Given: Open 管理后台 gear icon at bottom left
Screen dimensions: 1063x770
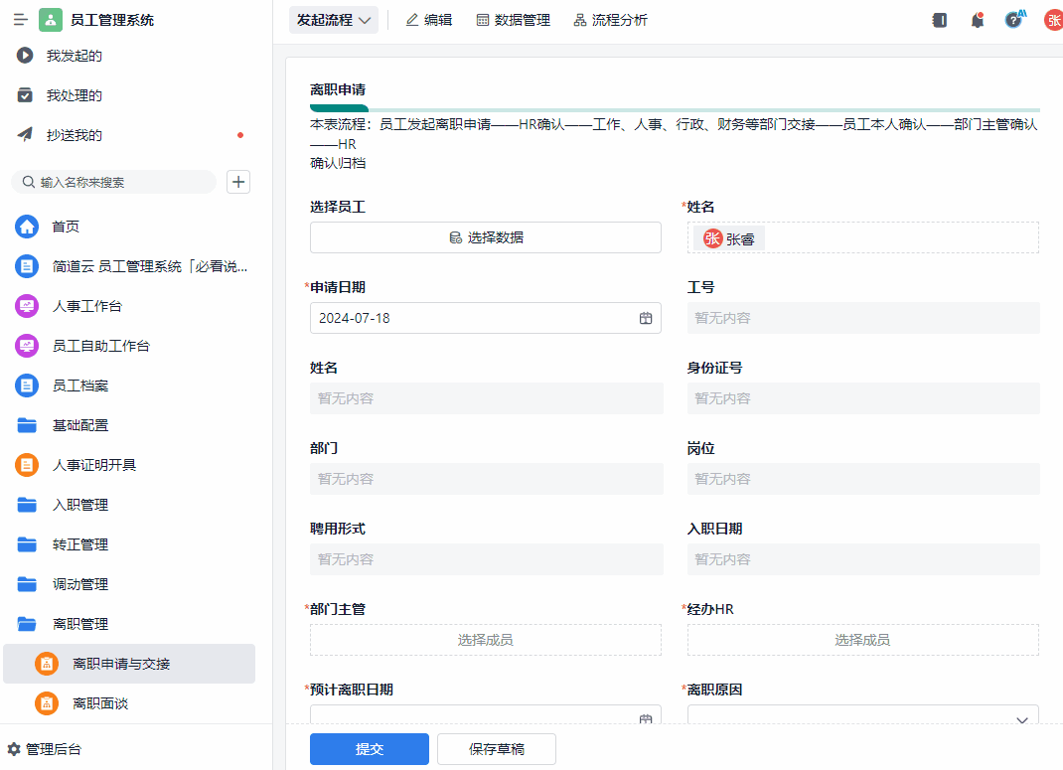Looking at the screenshot, I should pyautogui.click(x=14, y=749).
